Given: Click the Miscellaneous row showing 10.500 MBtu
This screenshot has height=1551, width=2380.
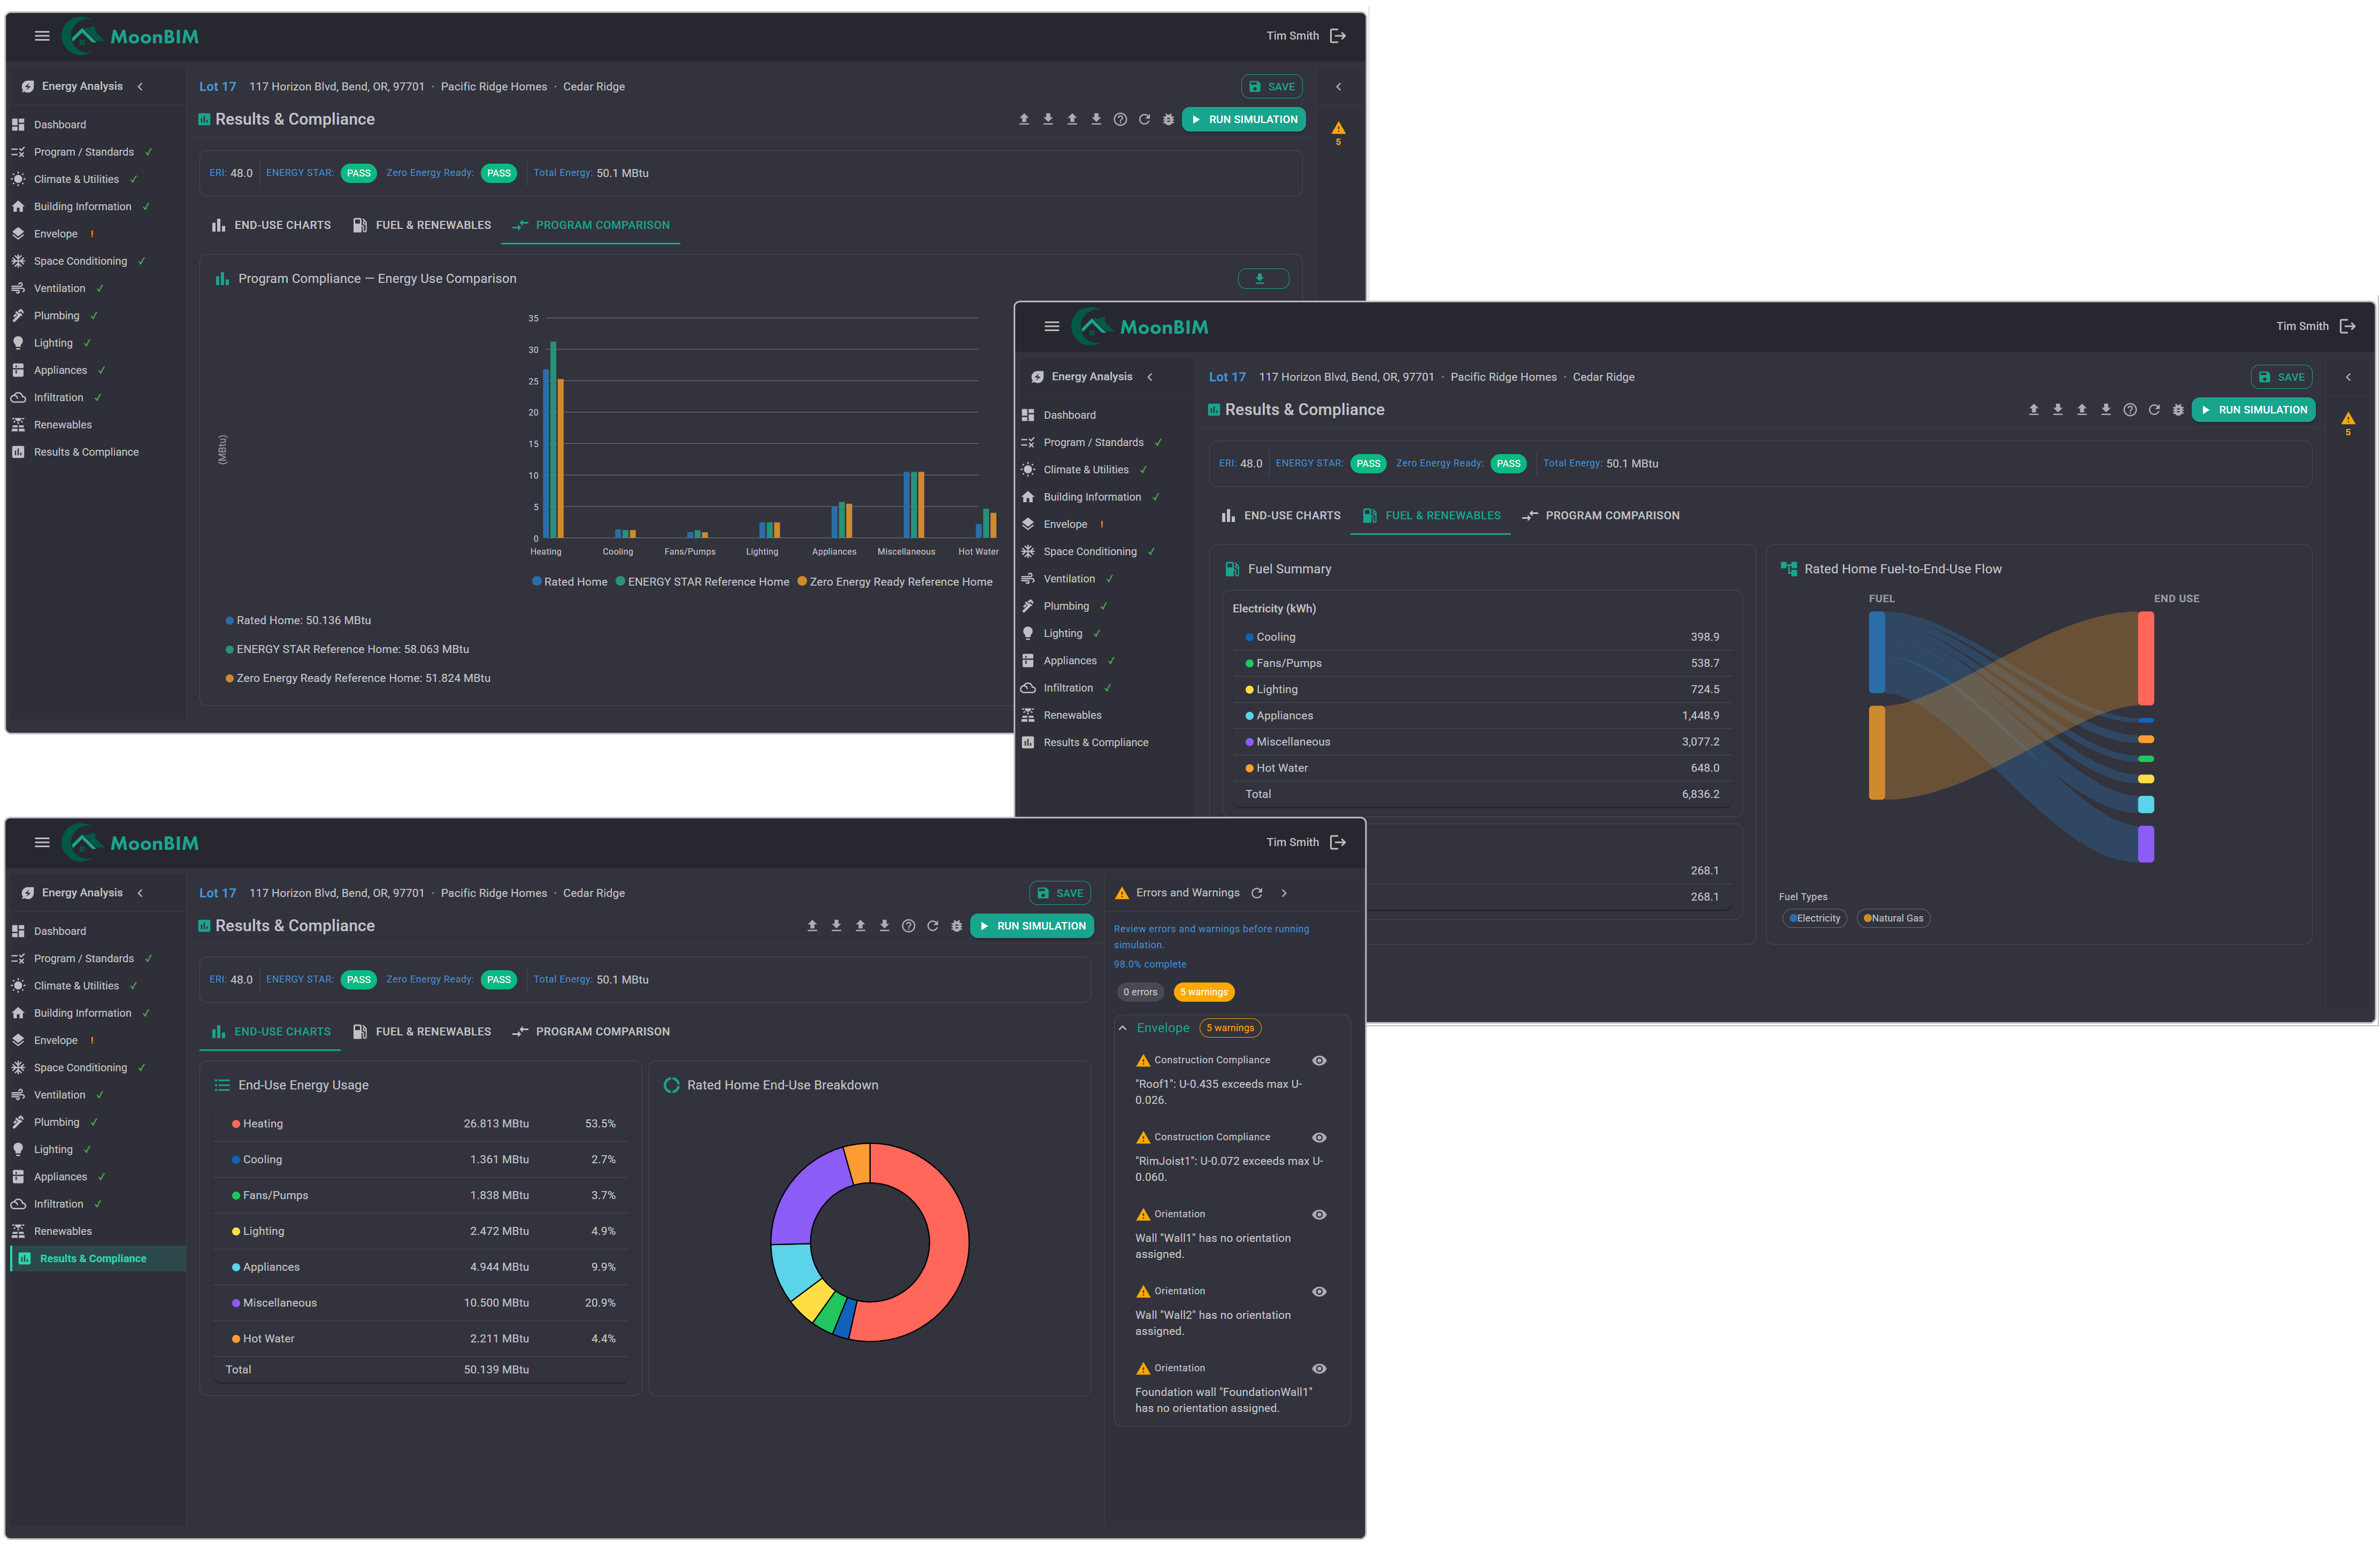Looking at the screenshot, I should 421,1303.
